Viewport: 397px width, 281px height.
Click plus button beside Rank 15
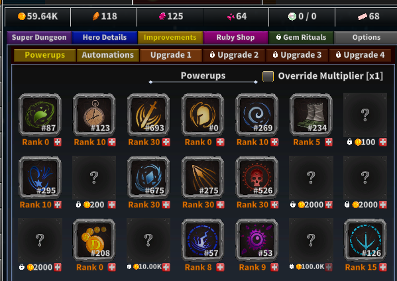coord(383,267)
